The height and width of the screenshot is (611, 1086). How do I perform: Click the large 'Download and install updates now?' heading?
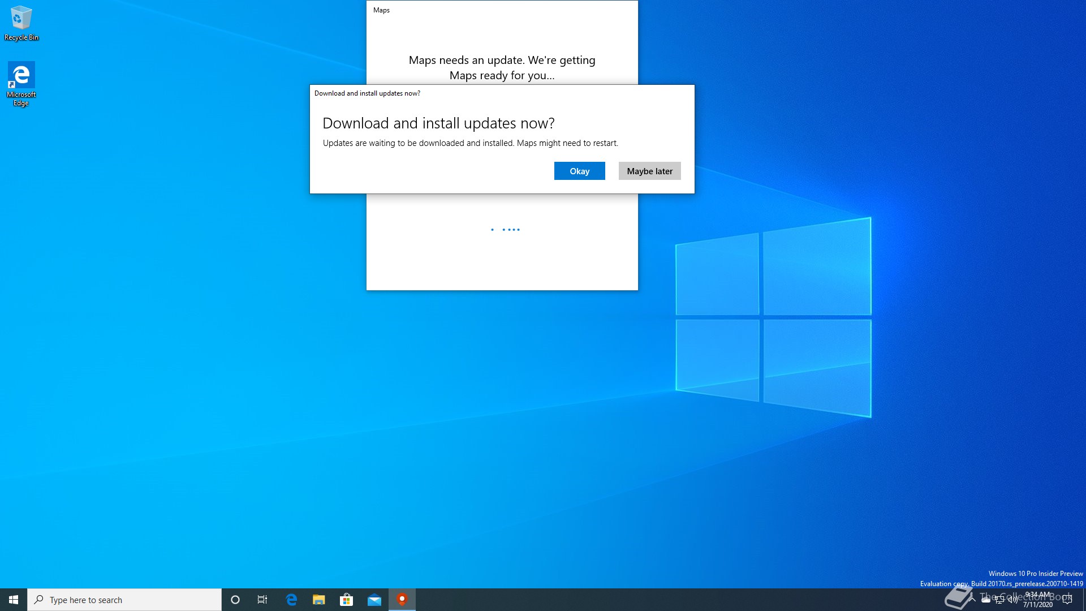(438, 123)
